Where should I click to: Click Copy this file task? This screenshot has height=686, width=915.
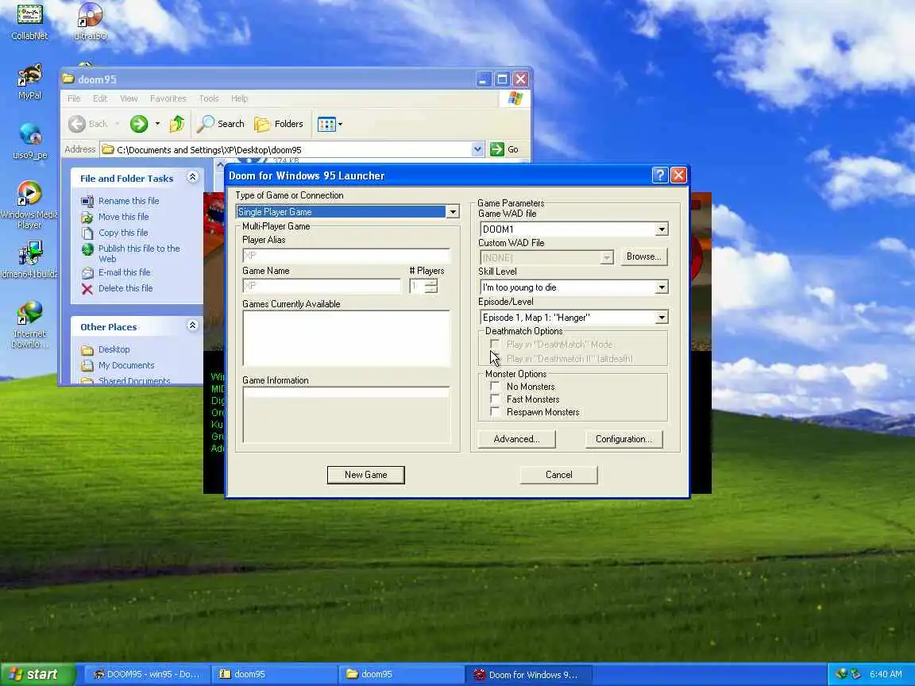coord(122,232)
